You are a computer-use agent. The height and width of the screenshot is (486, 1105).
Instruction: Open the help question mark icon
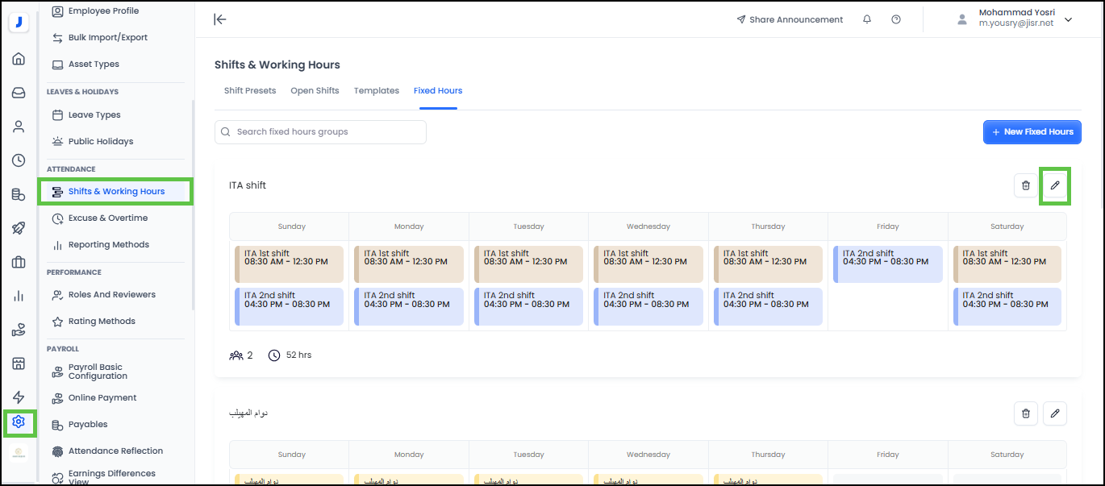click(x=896, y=19)
